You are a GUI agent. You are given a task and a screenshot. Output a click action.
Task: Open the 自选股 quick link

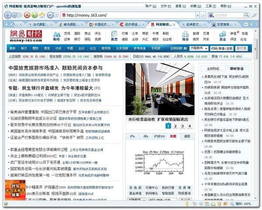tap(135, 188)
